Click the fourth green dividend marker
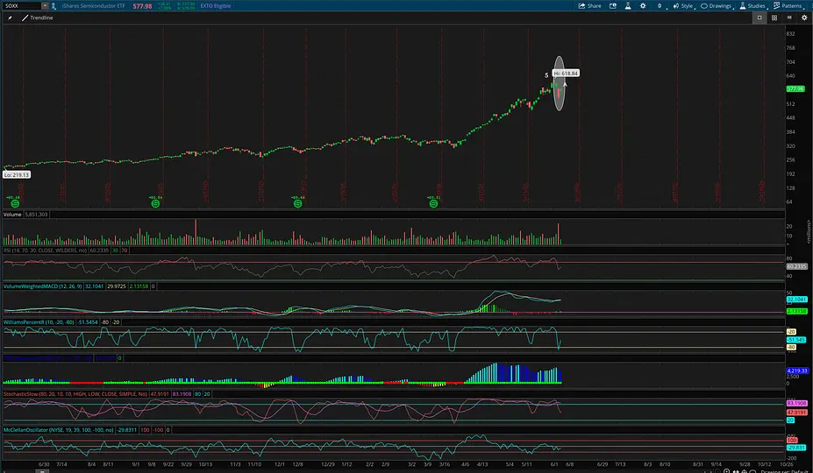 (433, 204)
